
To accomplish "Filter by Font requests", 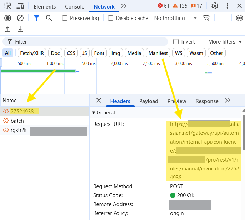I will click(99, 53).
